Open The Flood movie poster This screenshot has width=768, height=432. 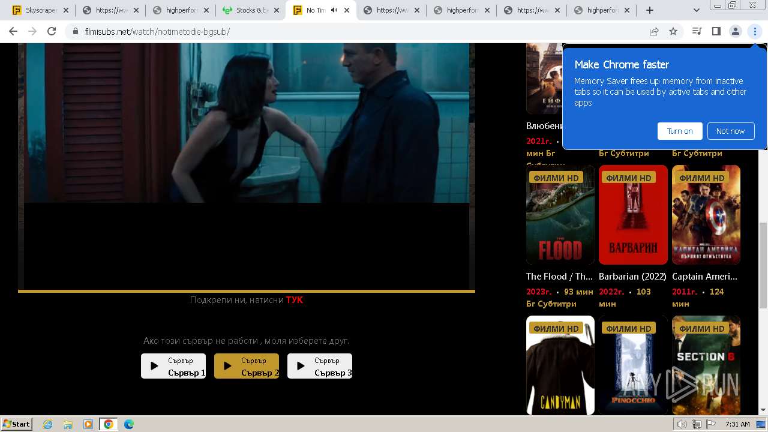click(560, 215)
